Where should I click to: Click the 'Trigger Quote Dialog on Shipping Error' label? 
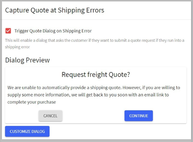tap(53, 31)
